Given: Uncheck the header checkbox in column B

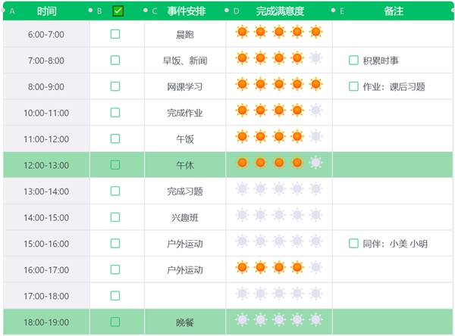Looking at the screenshot, I should [x=118, y=11].
